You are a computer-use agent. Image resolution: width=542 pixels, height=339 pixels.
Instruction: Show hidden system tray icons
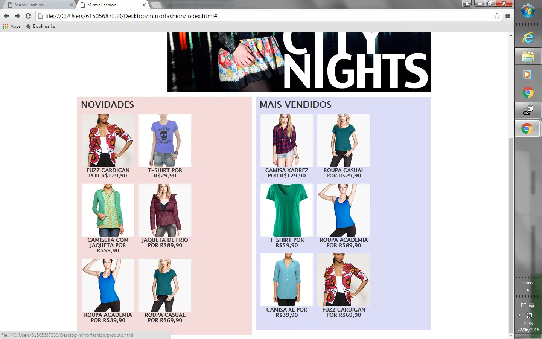pos(519,315)
